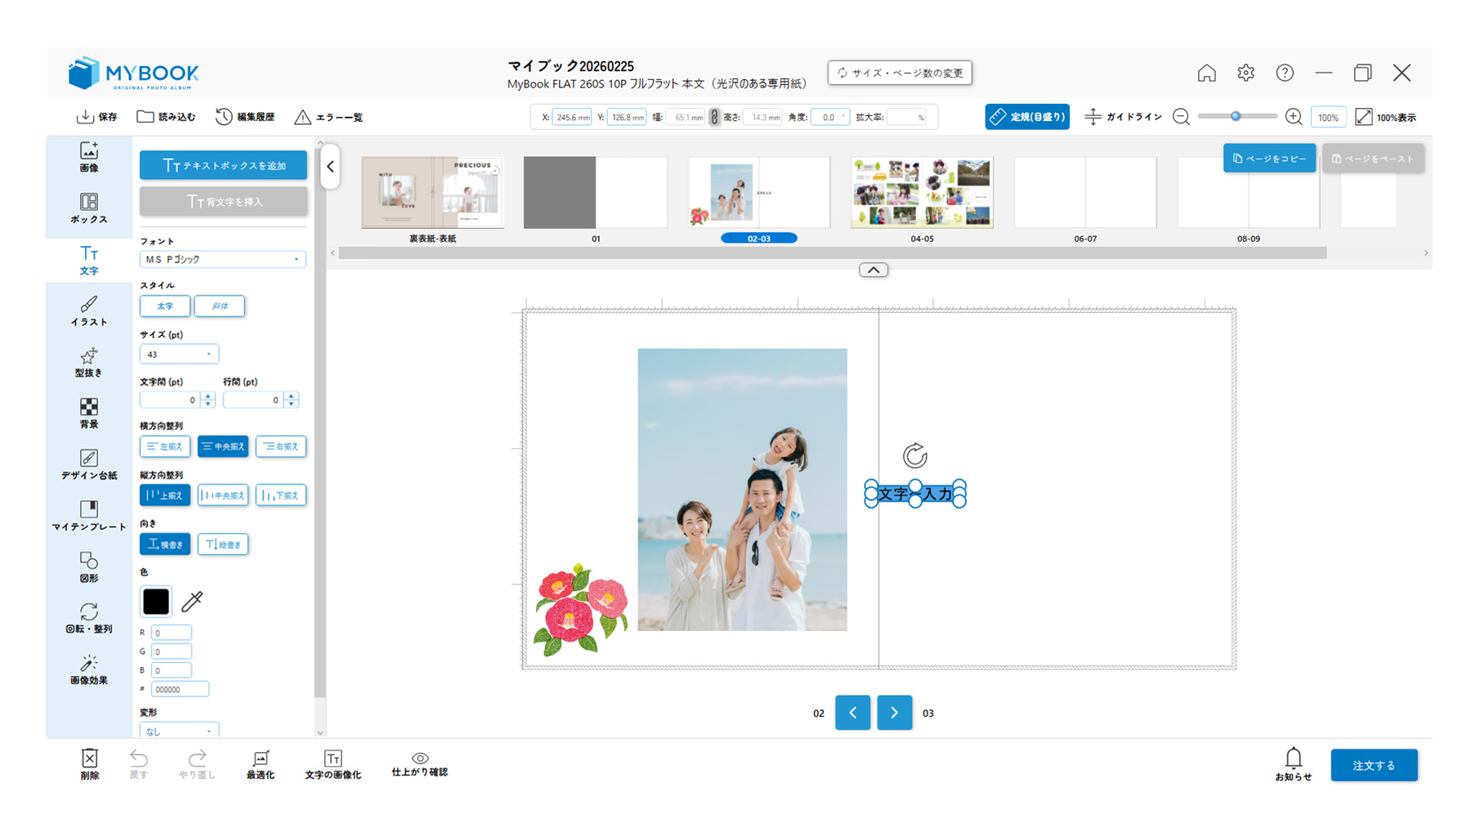The image size is (1471, 828).
Task: Click the 削除 delete icon
Action: coord(90,758)
